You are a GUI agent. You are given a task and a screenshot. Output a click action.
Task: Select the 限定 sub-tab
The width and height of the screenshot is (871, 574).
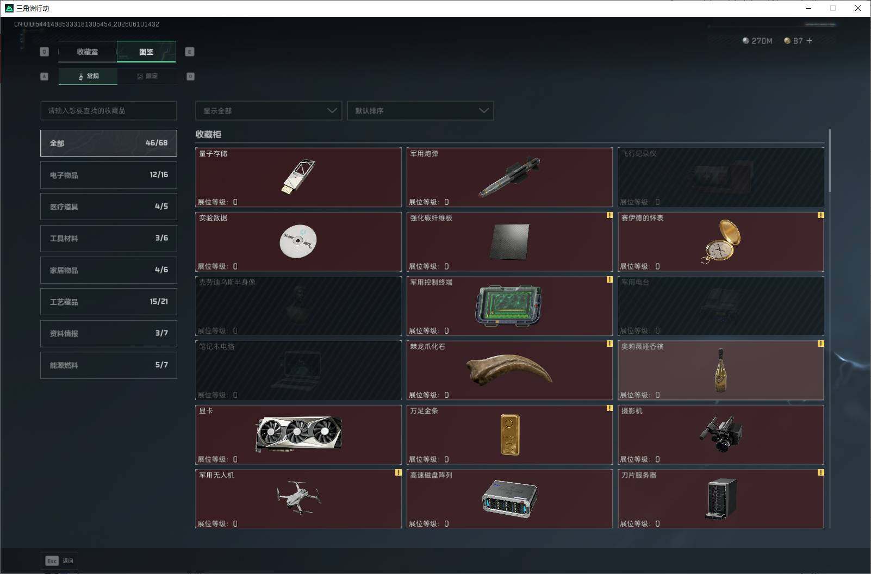point(147,76)
